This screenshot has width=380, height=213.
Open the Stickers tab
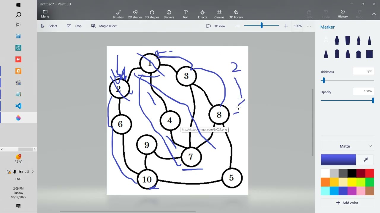click(169, 14)
